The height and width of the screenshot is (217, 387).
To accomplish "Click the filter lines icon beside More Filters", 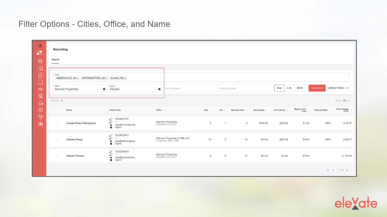I will click(x=347, y=88).
